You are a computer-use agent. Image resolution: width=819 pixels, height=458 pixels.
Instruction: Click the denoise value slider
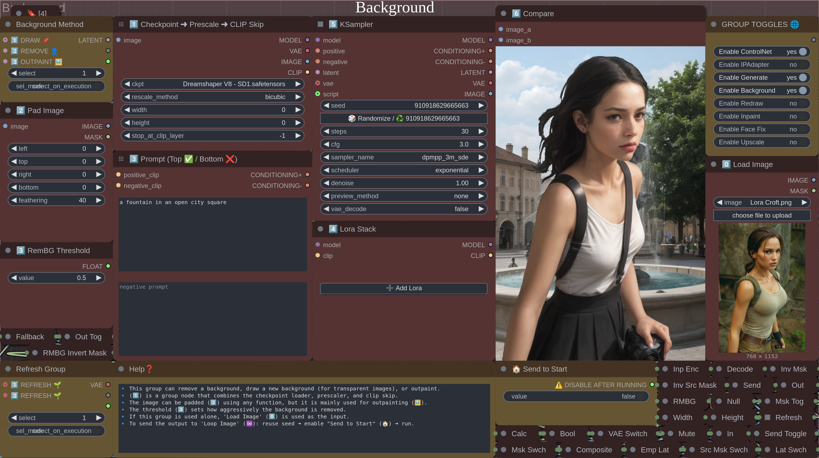[403, 183]
